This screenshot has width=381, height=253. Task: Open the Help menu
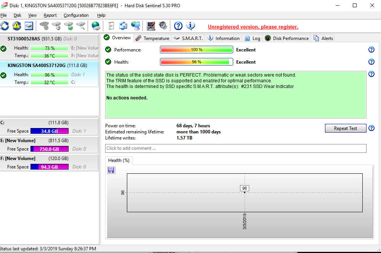(x=101, y=15)
